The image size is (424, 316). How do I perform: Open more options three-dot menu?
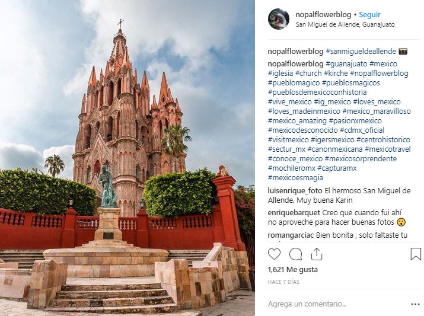coord(415,304)
